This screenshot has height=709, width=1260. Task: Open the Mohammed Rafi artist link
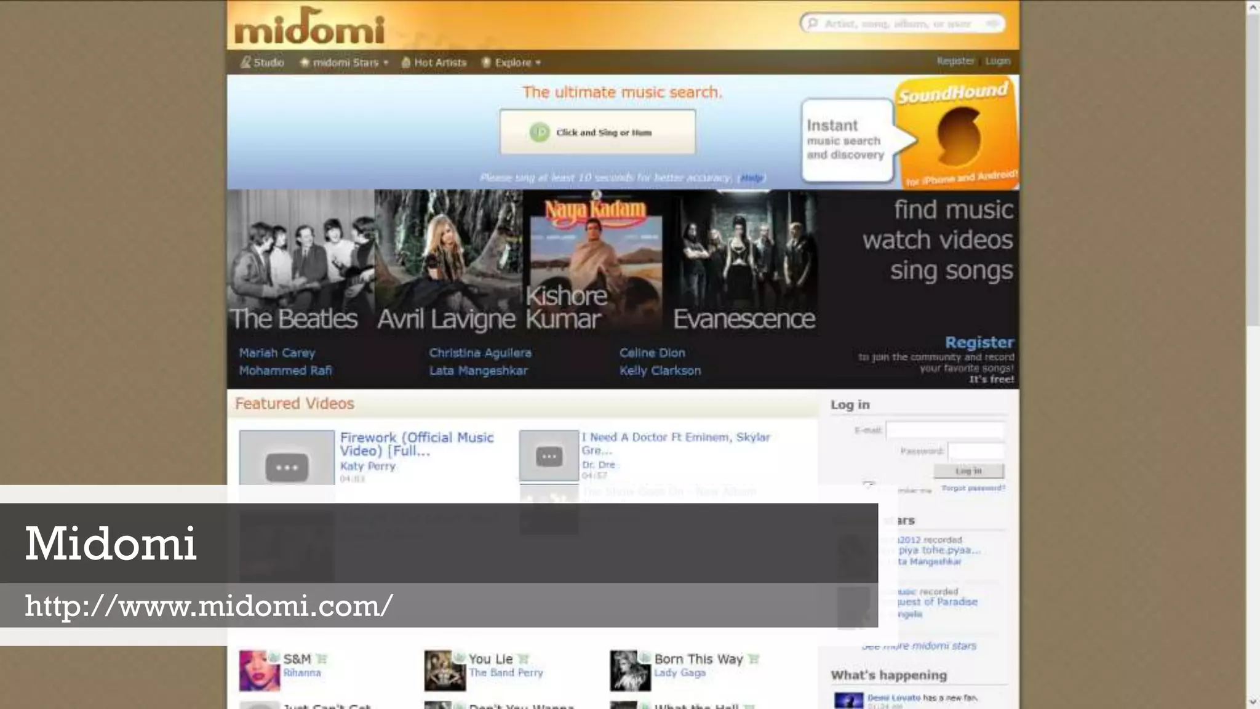click(x=285, y=371)
